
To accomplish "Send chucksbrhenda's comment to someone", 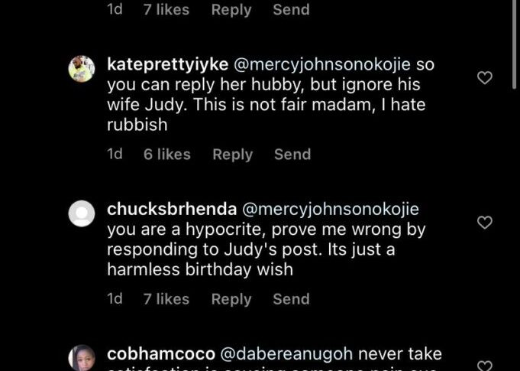I will coord(292,299).
